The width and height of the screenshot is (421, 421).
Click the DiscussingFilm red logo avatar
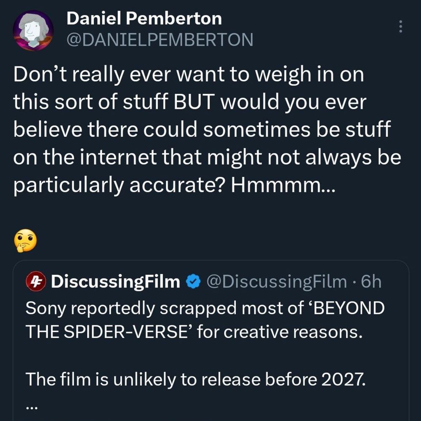(36, 281)
